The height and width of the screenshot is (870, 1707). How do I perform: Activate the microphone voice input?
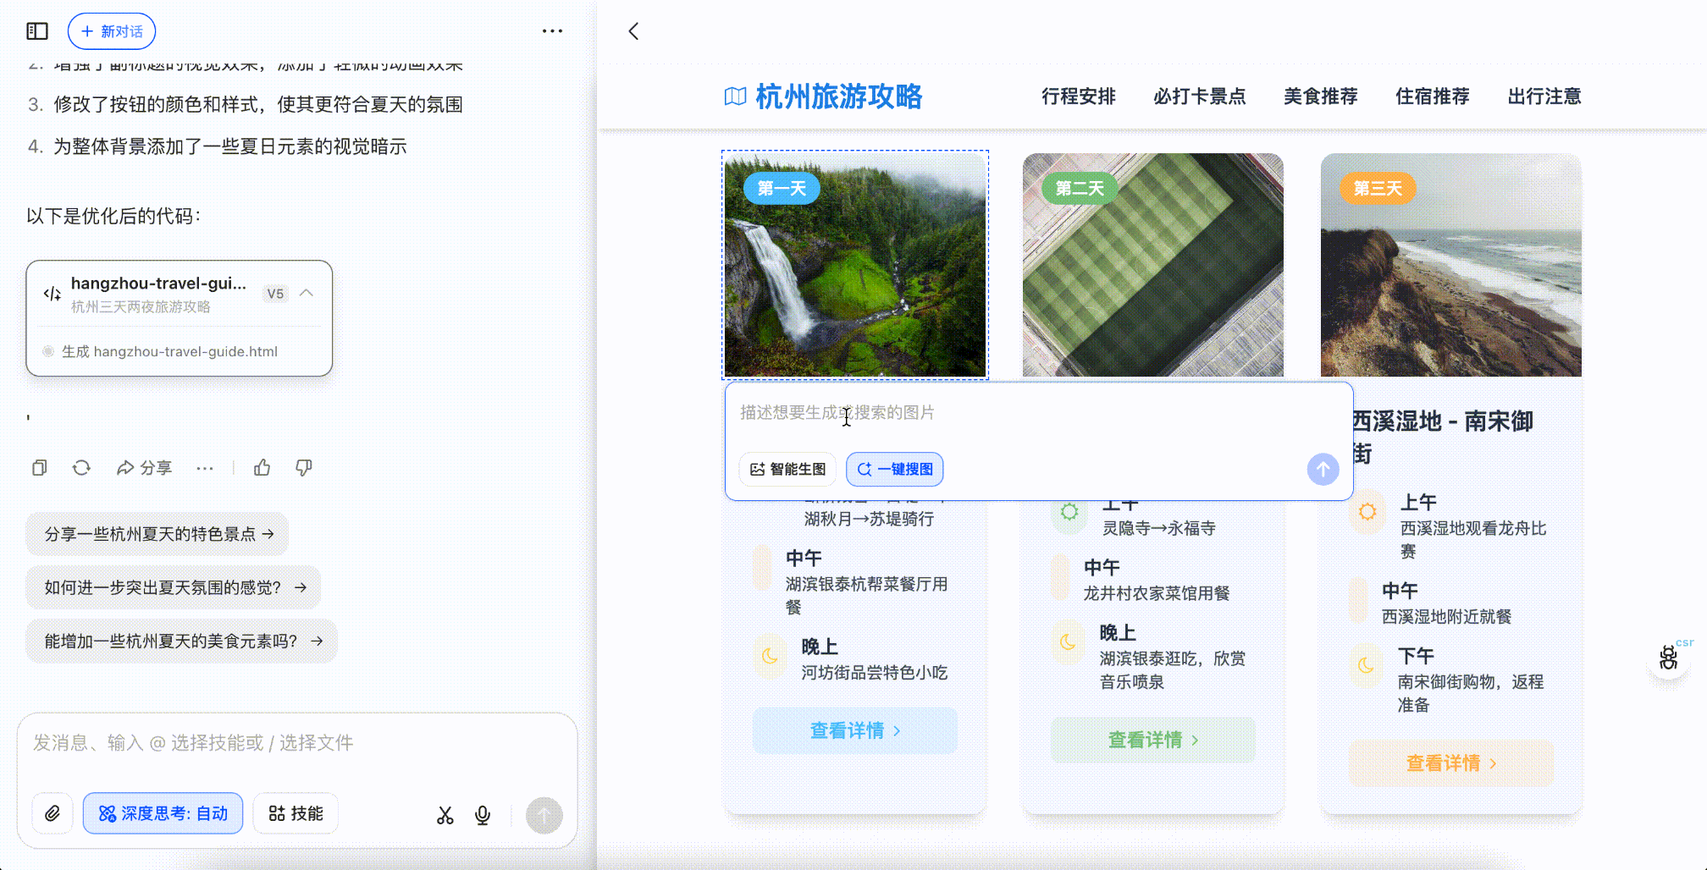[483, 815]
